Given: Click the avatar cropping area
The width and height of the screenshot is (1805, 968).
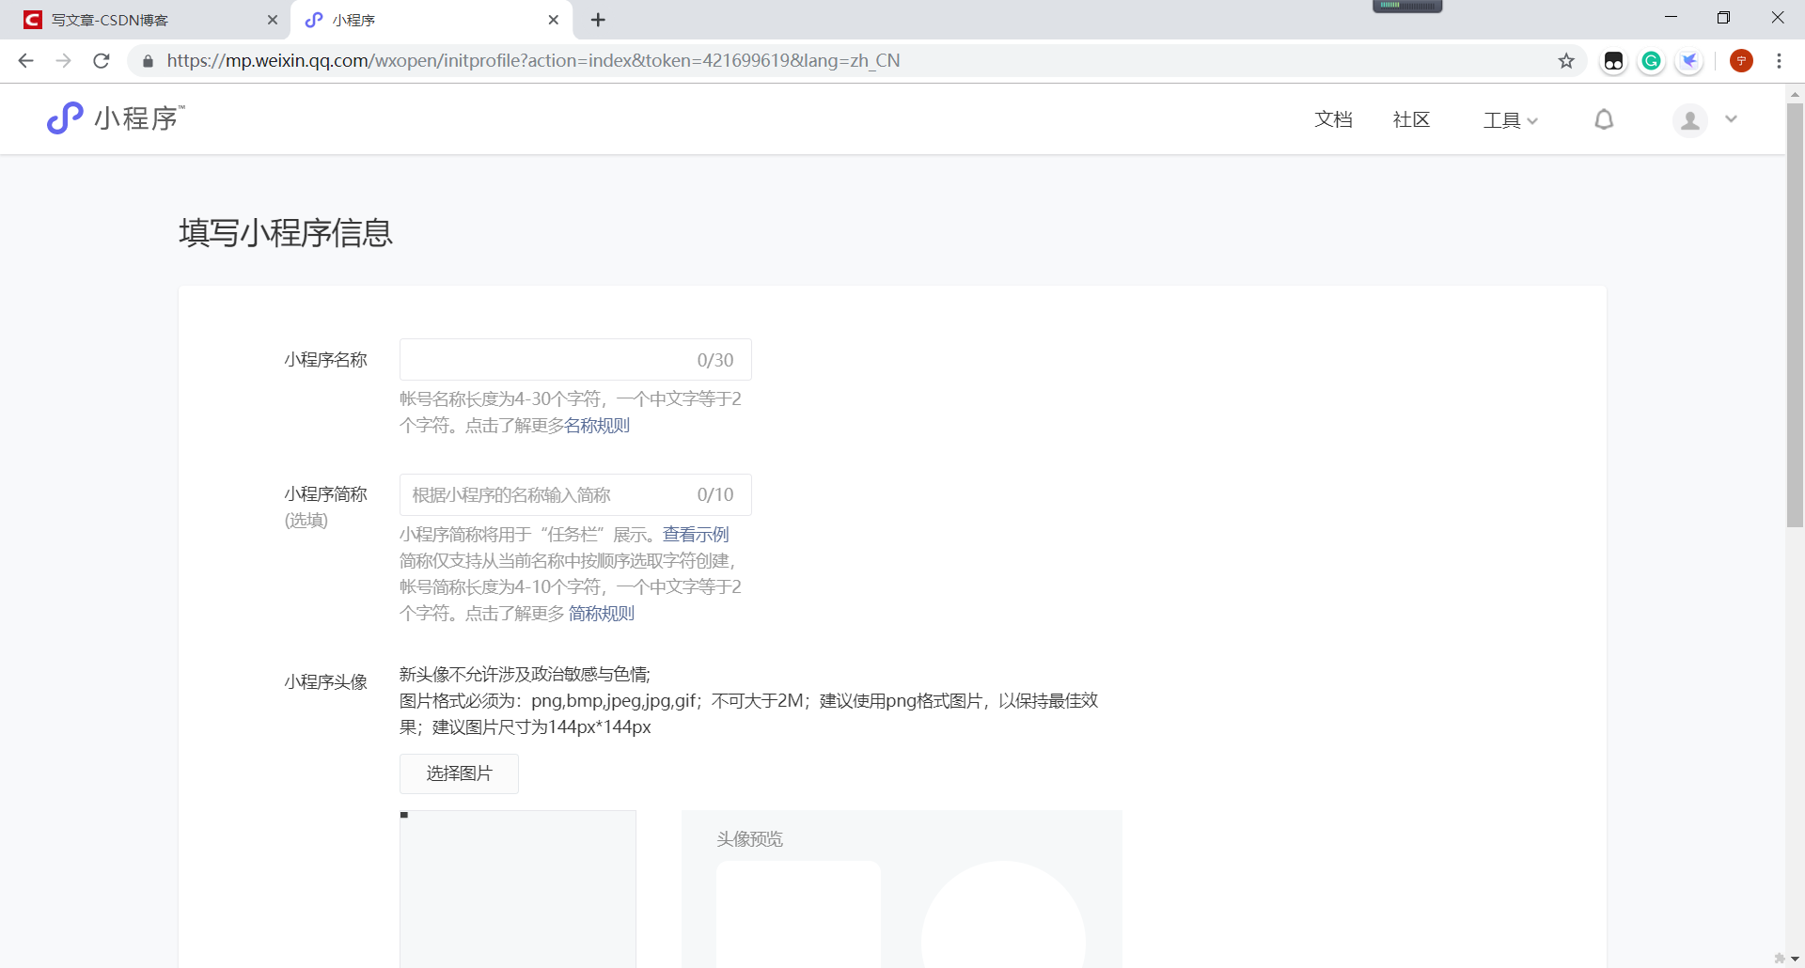Looking at the screenshot, I should [x=518, y=889].
